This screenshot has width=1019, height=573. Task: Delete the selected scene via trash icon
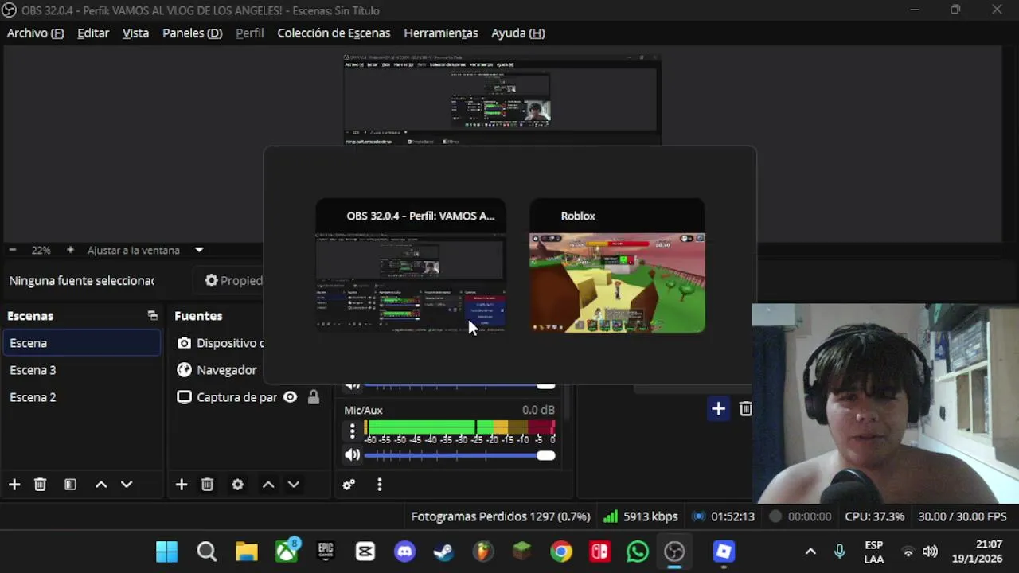(x=40, y=484)
